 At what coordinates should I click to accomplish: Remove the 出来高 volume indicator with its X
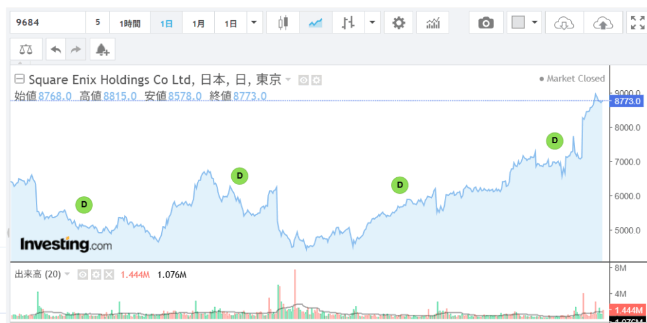109,274
